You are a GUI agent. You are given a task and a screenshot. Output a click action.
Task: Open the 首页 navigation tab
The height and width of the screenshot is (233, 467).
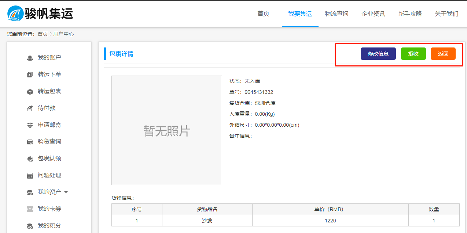click(263, 14)
